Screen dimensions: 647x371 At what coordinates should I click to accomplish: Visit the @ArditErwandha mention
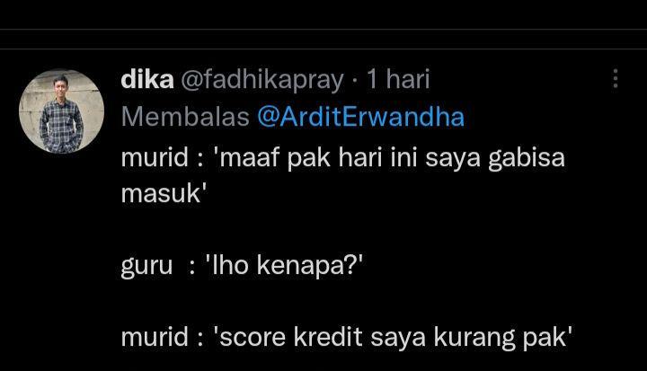pyautogui.click(x=361, y=117)
